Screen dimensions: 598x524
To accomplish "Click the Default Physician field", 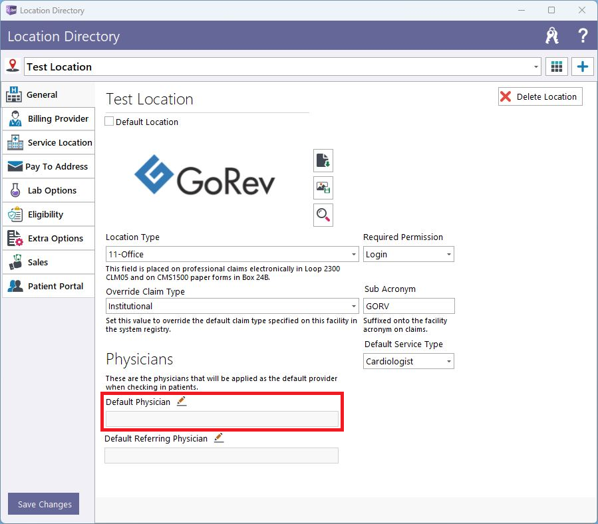I will click(x=222, y=419).
